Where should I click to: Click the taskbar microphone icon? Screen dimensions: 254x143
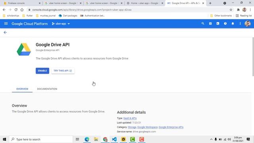(x=216, y=139)
